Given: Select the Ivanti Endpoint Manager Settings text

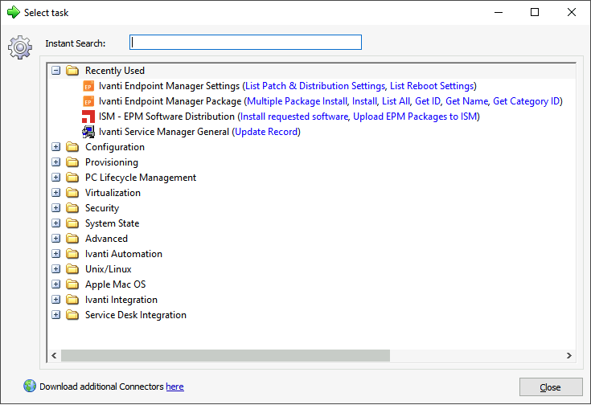Looking at the screenshot, I should point(169,86).
